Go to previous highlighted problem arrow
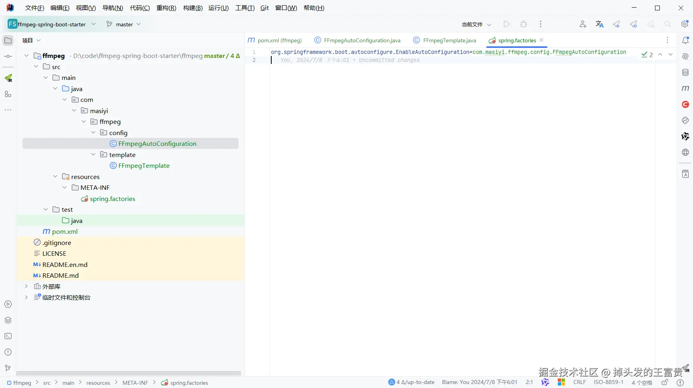The width and height of the screenshot is (693, 388). 660,55
